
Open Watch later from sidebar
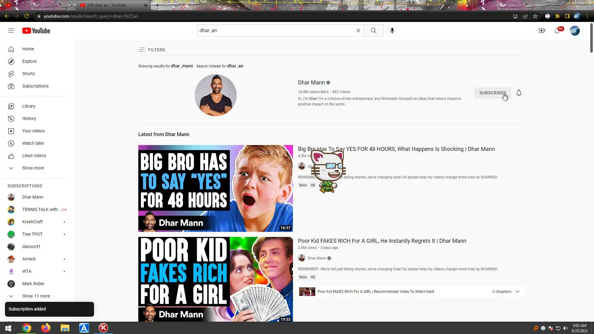point(33,143)
